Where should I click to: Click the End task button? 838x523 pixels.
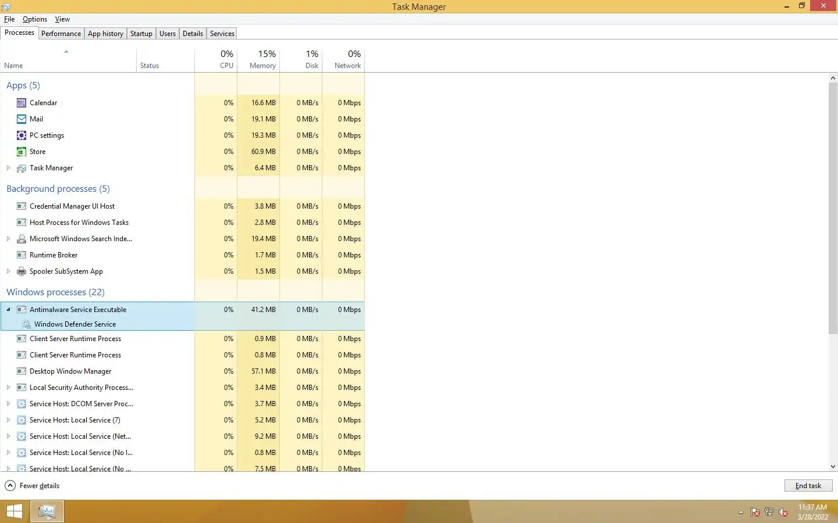click(808, 486)
